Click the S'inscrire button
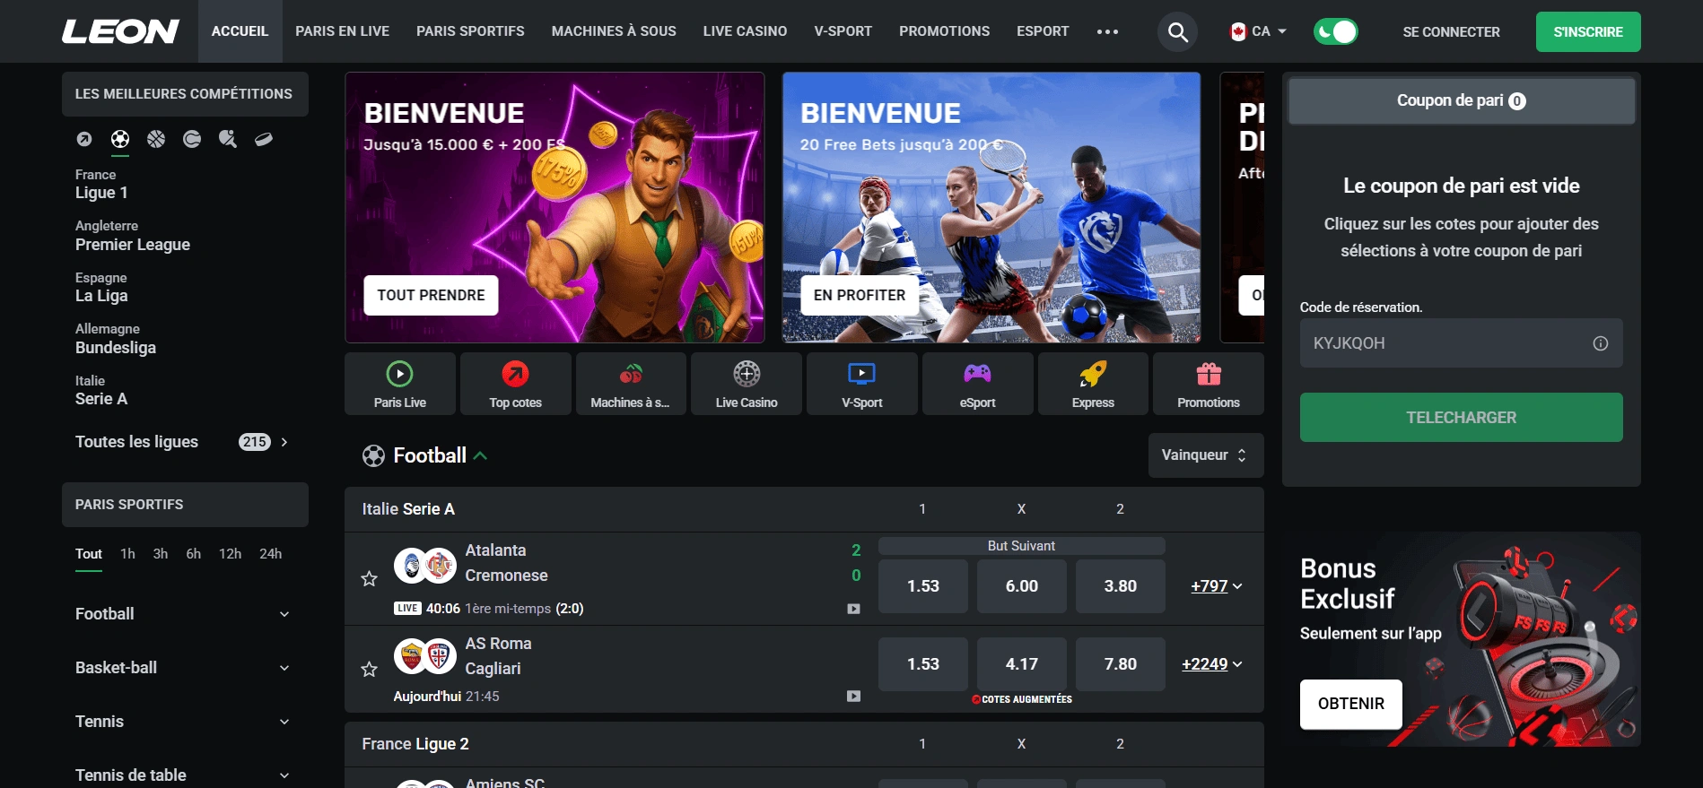Screen dimensions: 1703x788 click(x=1587, y=31)
